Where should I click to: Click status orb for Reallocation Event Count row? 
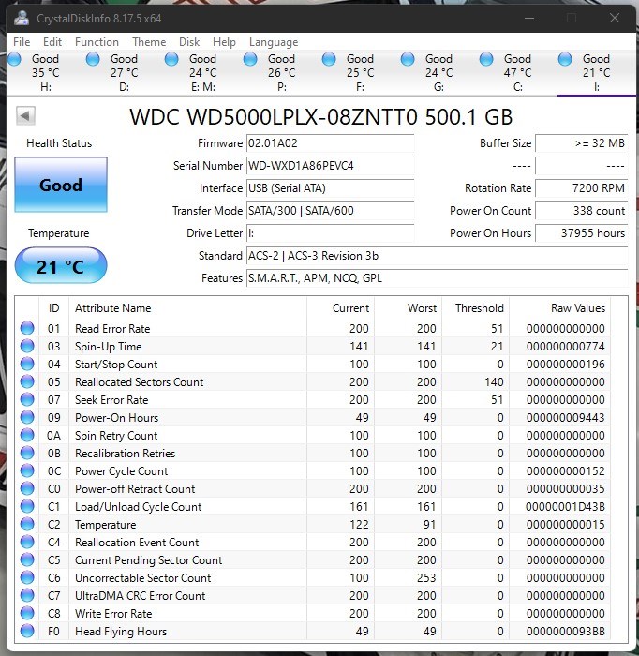tap(27, 542)
